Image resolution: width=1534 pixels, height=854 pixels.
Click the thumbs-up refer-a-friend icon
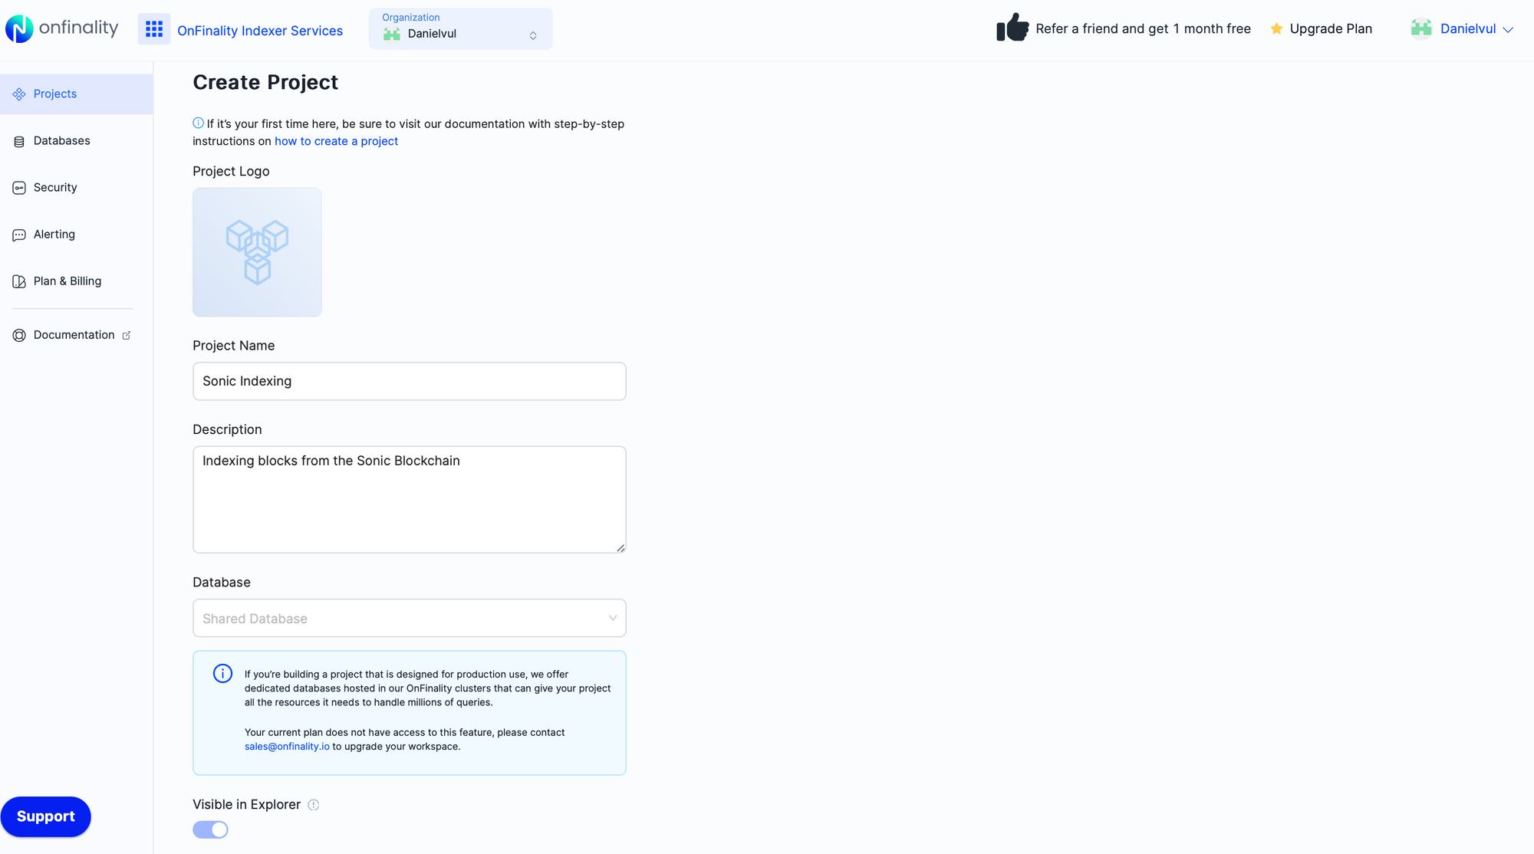1012,26
